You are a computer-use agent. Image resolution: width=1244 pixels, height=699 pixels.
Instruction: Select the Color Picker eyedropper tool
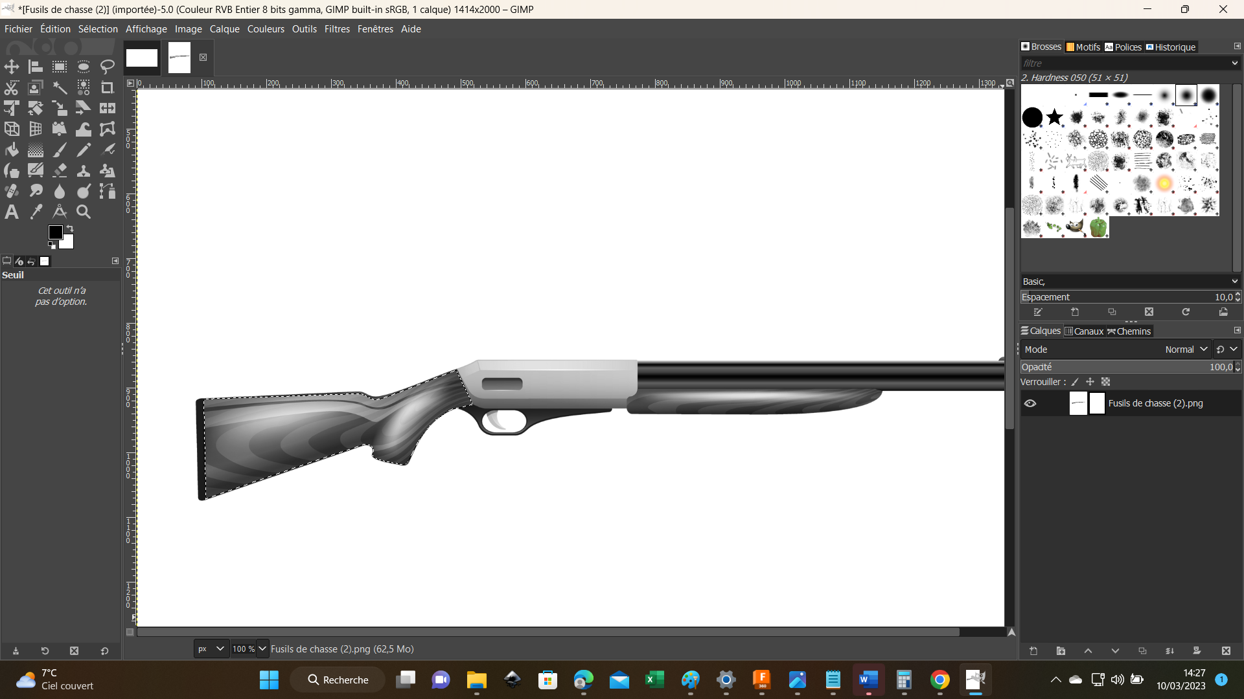pyautogui.click(x=36, y=212)
